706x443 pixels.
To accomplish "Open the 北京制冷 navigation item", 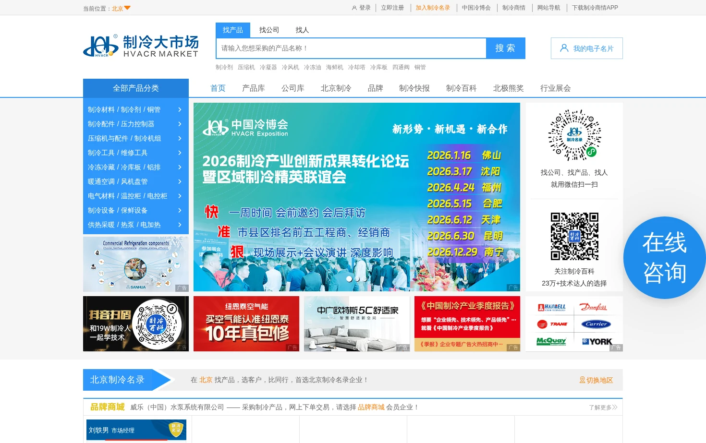I will click(x=336, y=88).
